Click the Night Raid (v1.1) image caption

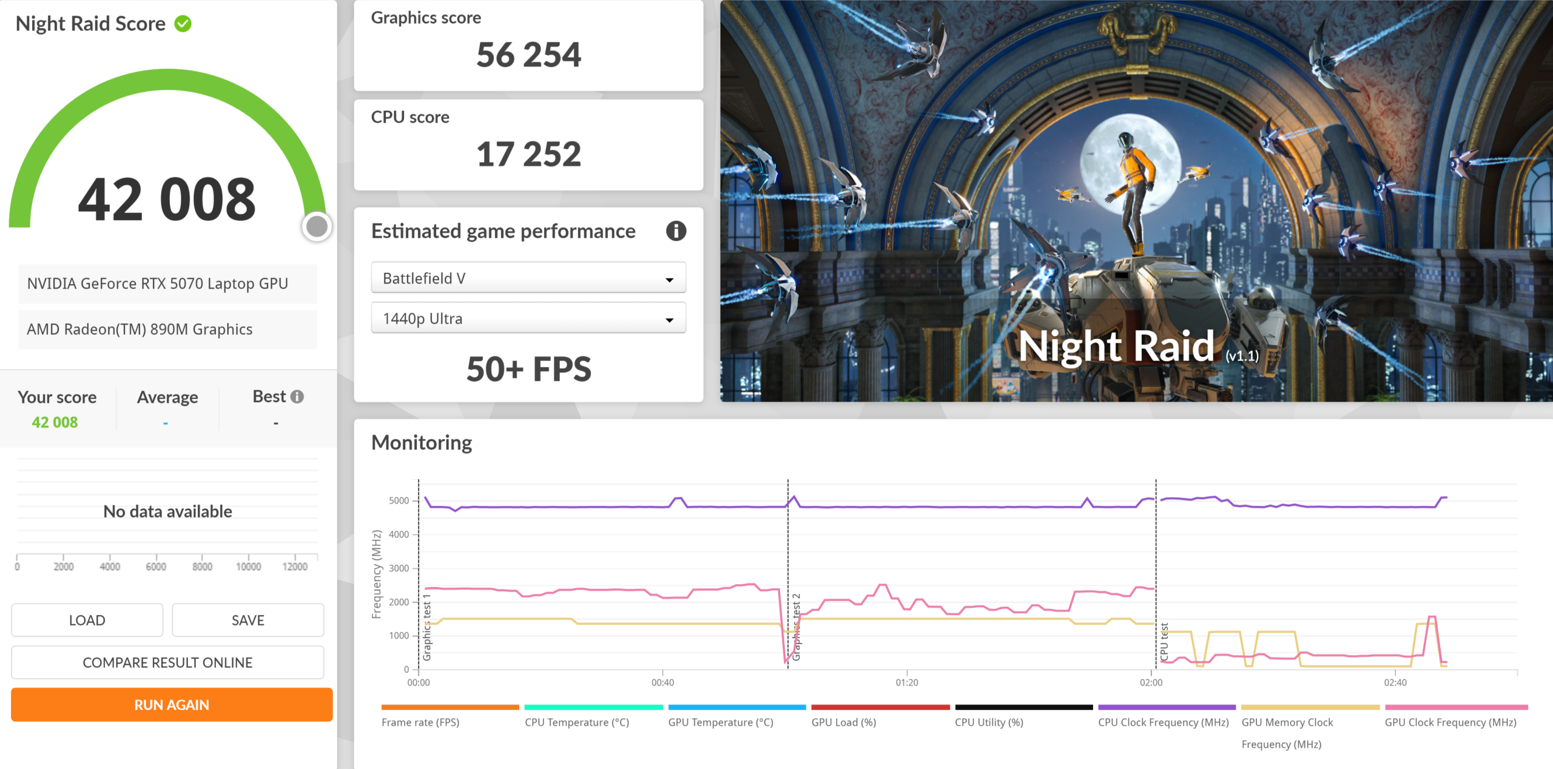1138,346
